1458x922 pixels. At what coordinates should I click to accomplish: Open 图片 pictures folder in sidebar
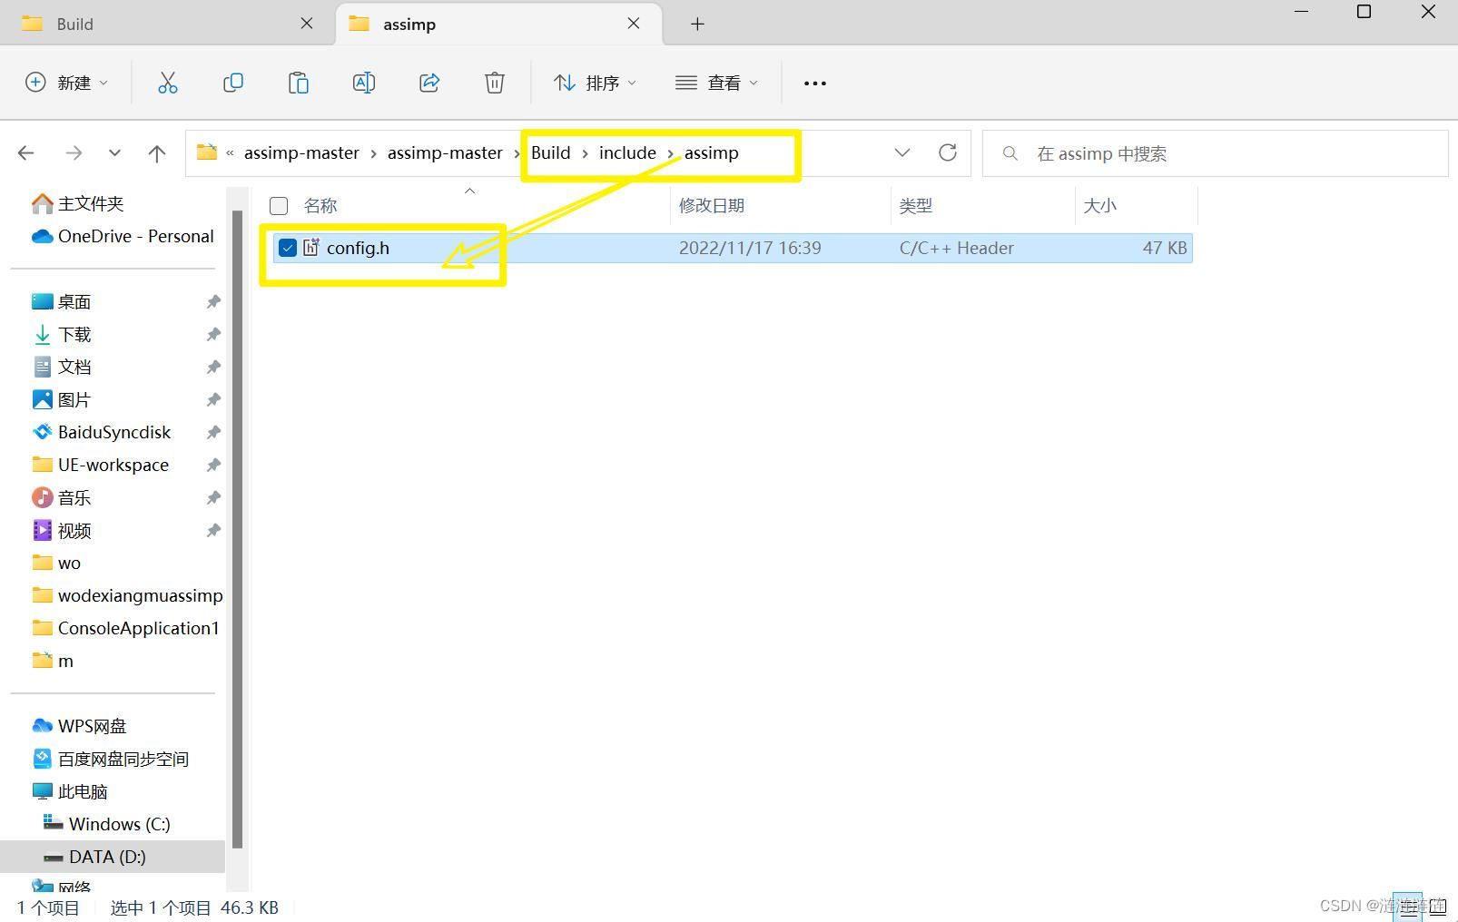pos(62,399)
